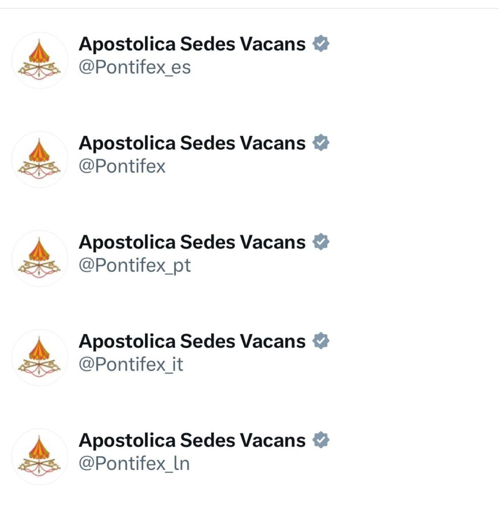Click the @Pontifex_it profile avatar
The image size is (499, 519).
(x=39, y=358)
